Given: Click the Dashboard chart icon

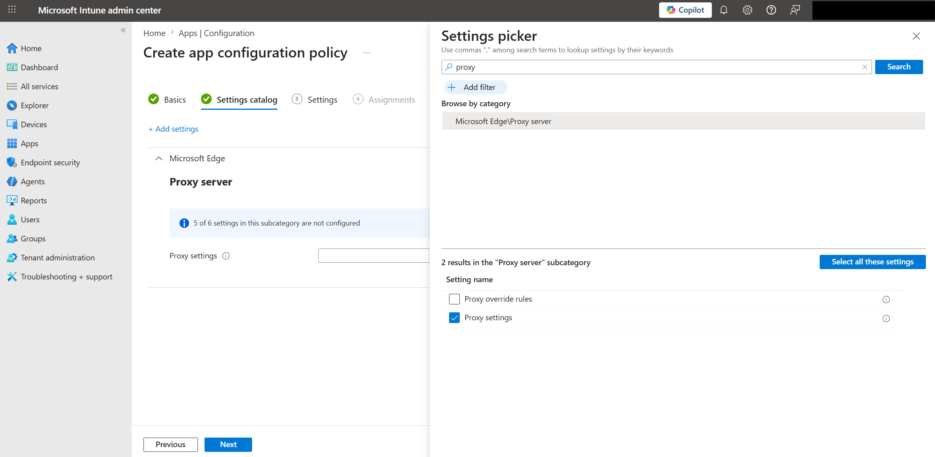Looking at the screenshot, I should tap(12, 67).
